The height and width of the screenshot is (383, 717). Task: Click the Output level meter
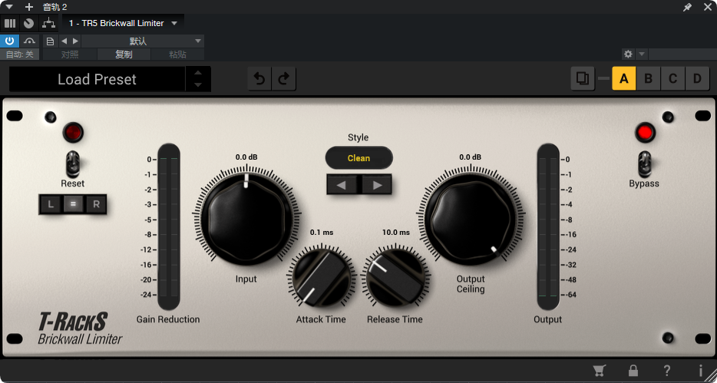tap(548, 226)
